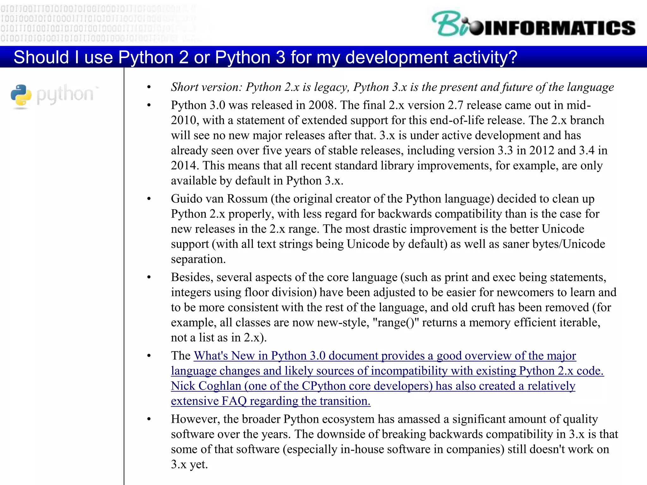Click the paragraph starting "However, the broader Python"
Image resolution: width=647 pixels, height=485 pixels.
click(395, 442)
